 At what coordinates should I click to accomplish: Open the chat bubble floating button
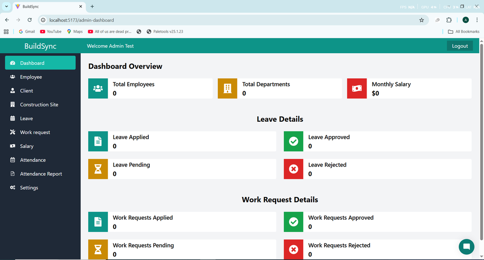pyautogui.click(x=467, y=247)
